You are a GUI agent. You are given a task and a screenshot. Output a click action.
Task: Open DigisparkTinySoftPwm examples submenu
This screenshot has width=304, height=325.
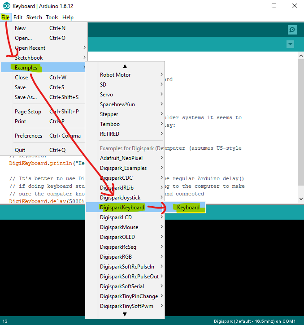pos(125,306)
